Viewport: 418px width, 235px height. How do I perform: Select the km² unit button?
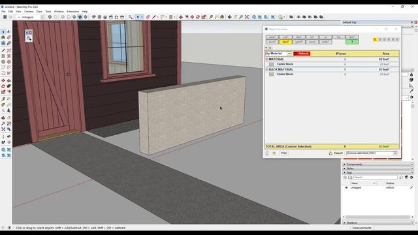[352, 37]
